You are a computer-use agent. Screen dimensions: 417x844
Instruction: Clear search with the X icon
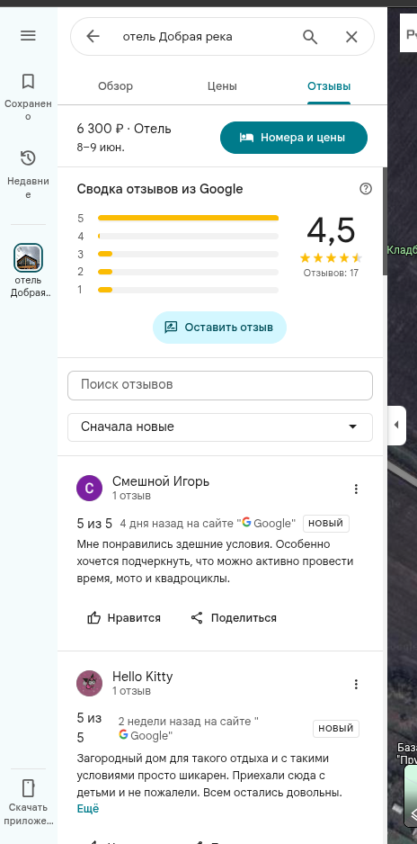pos(351,37)
